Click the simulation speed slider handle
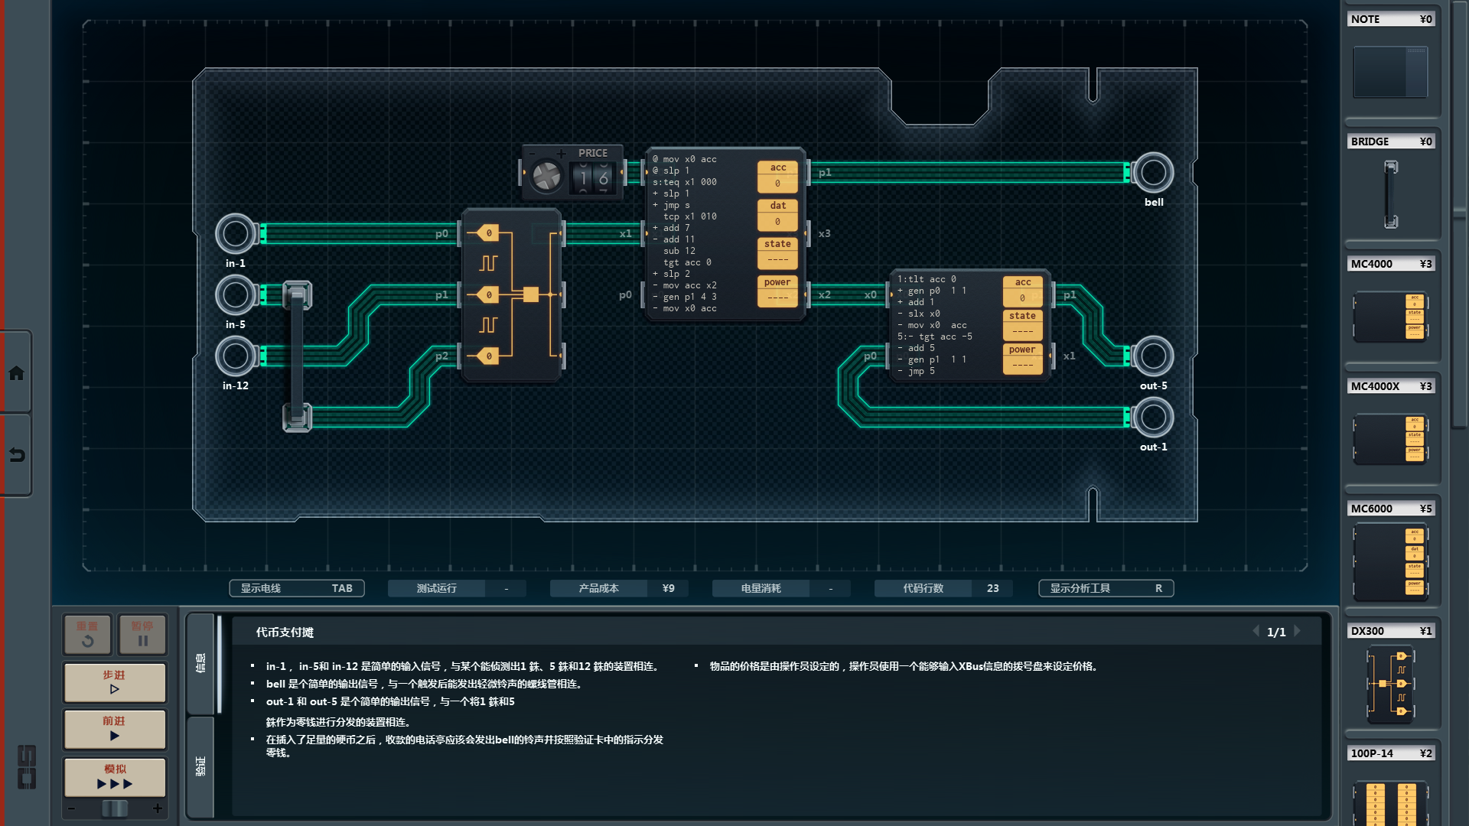This screenshot has height=826, width=1469. coord(115,808)
